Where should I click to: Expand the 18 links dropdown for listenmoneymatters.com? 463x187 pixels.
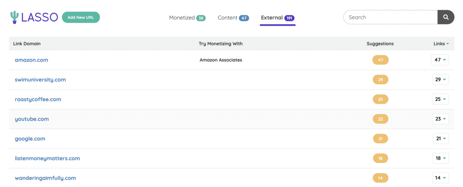point(441,158)
